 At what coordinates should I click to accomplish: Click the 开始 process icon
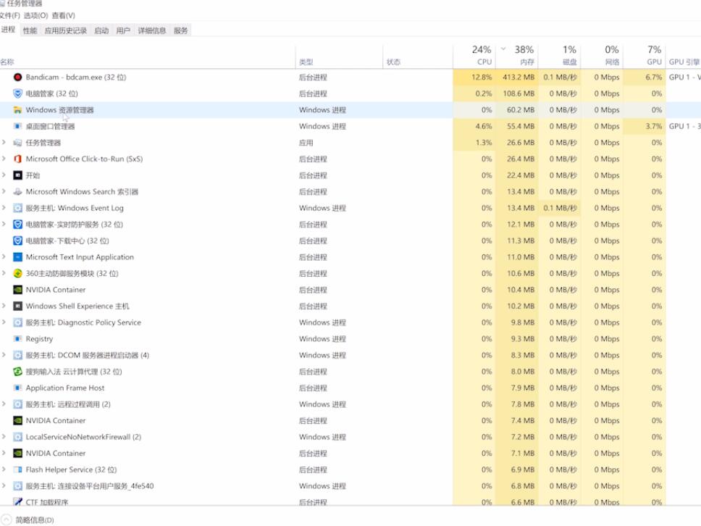click(17, 175)
